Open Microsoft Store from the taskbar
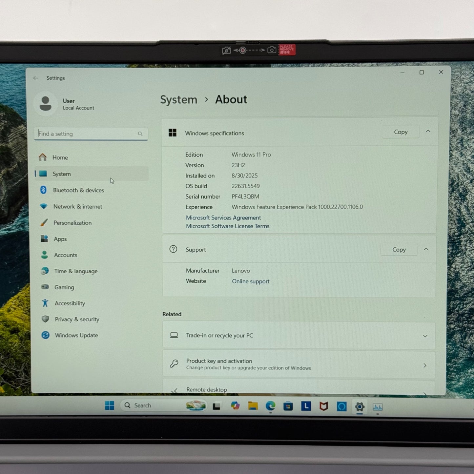This screenshot has height=474, width=474. (288, 406)
